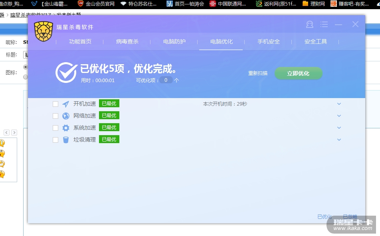Click next arrow above emoticon list
Viewport: 380px width, 236px height.
pos(14,132)
